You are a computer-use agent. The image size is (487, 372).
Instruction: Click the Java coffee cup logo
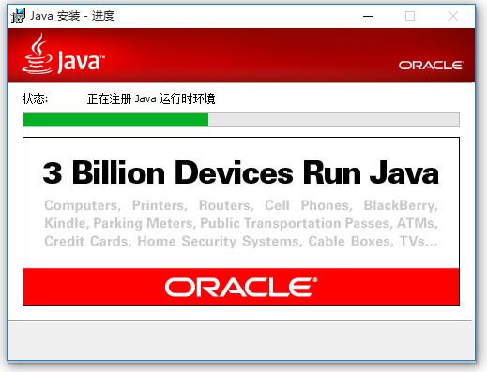(38, 53)
